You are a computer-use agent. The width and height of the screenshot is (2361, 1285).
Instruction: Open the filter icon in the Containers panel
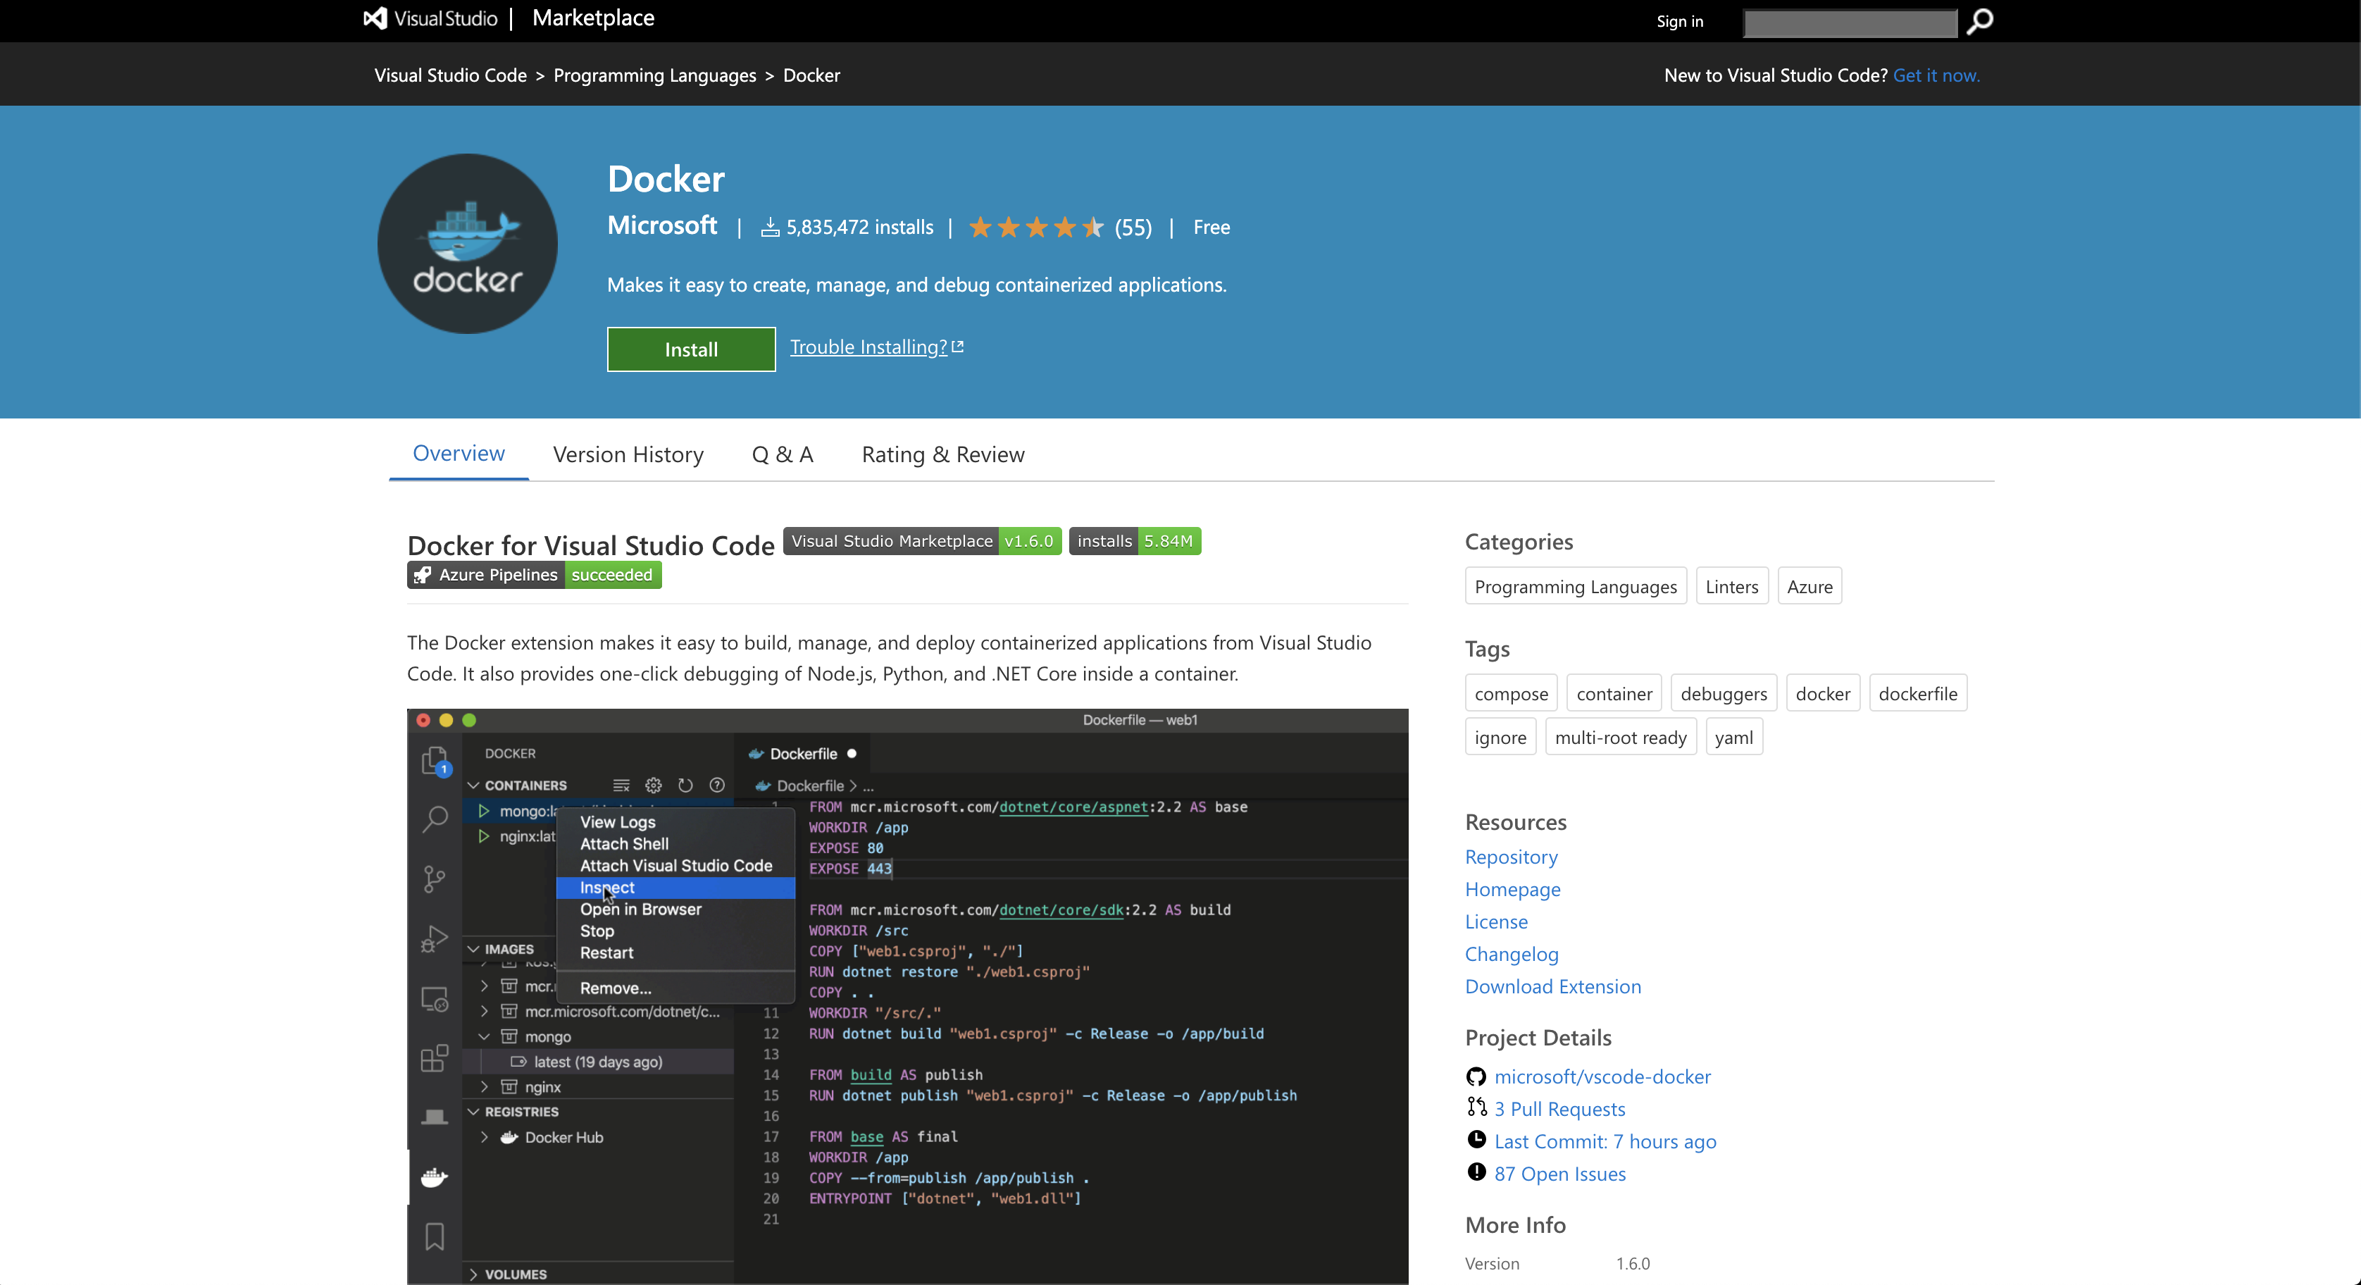tap(621, 786)
